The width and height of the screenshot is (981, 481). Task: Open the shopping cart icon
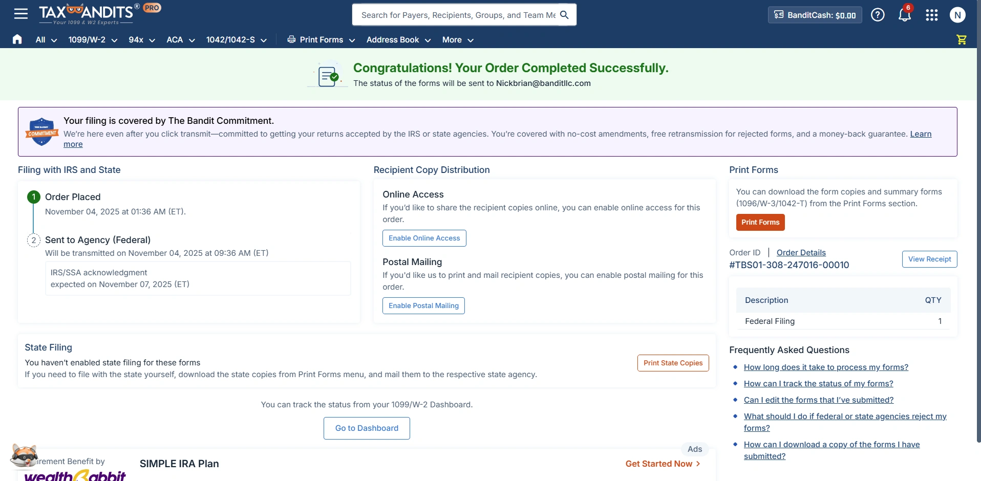pyautogui.click(x=962, y=39)
